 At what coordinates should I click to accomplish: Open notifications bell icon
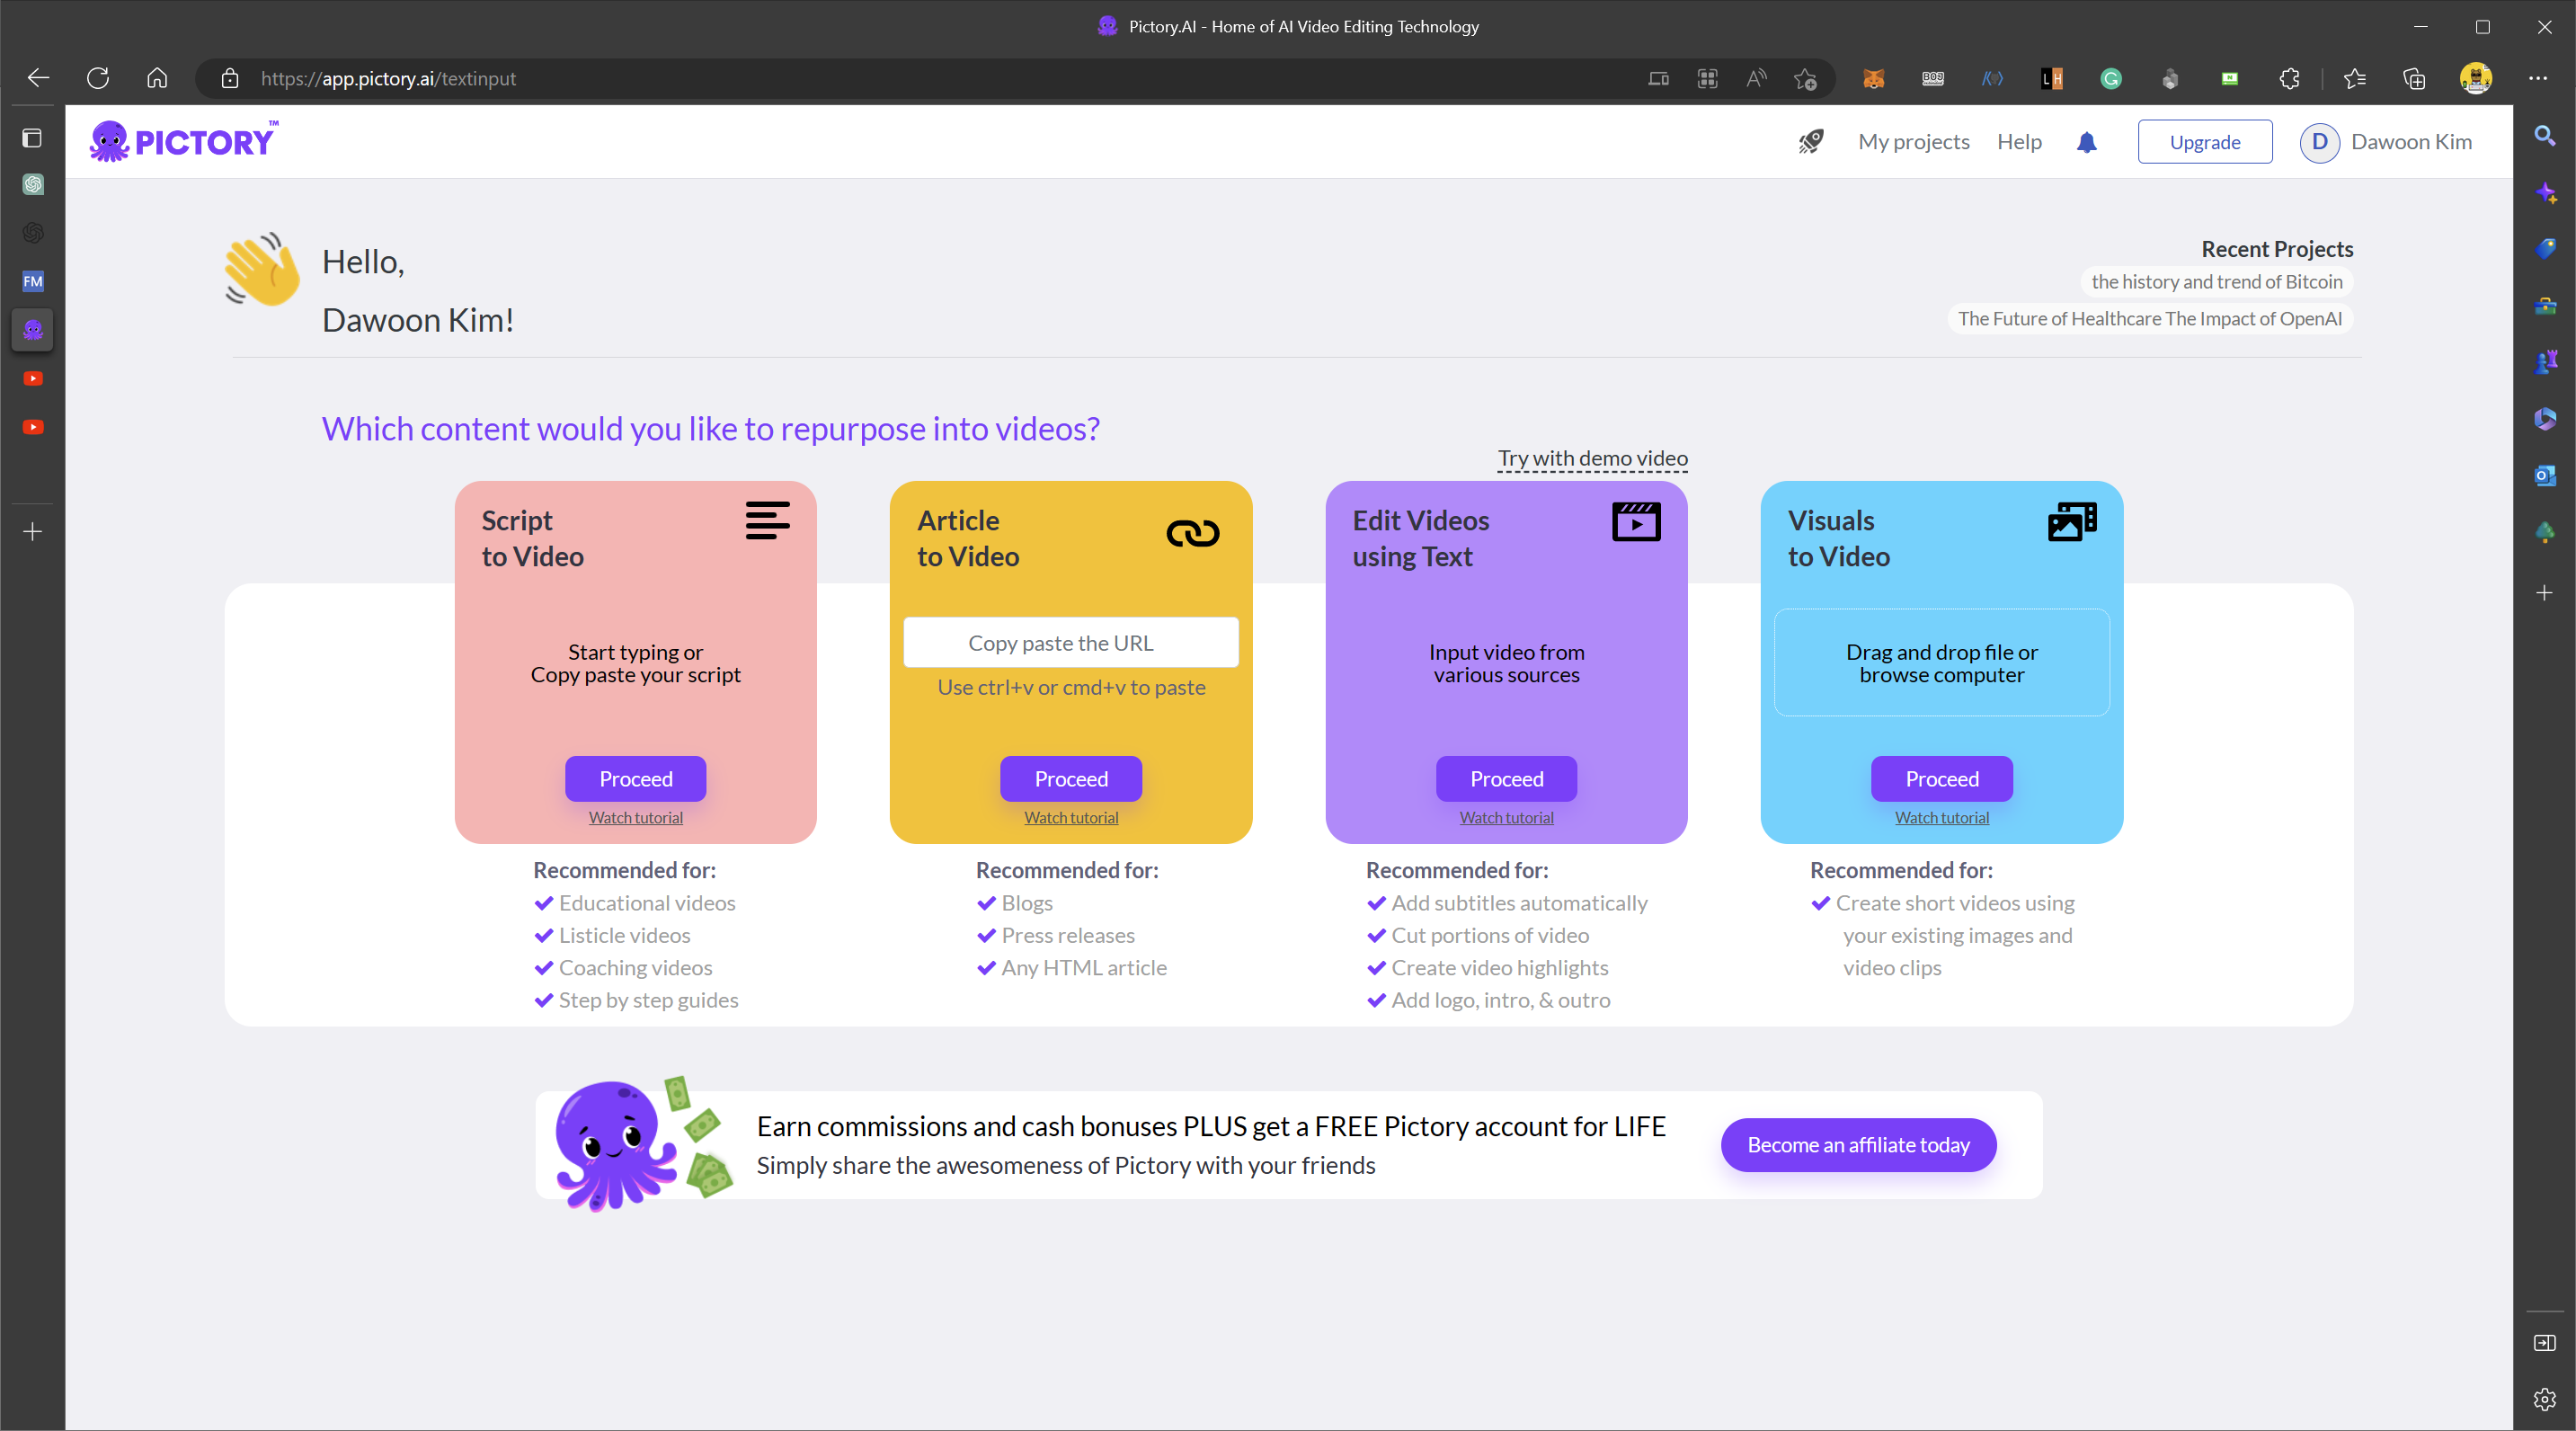pyautogui.click(x=2086, y=142)
